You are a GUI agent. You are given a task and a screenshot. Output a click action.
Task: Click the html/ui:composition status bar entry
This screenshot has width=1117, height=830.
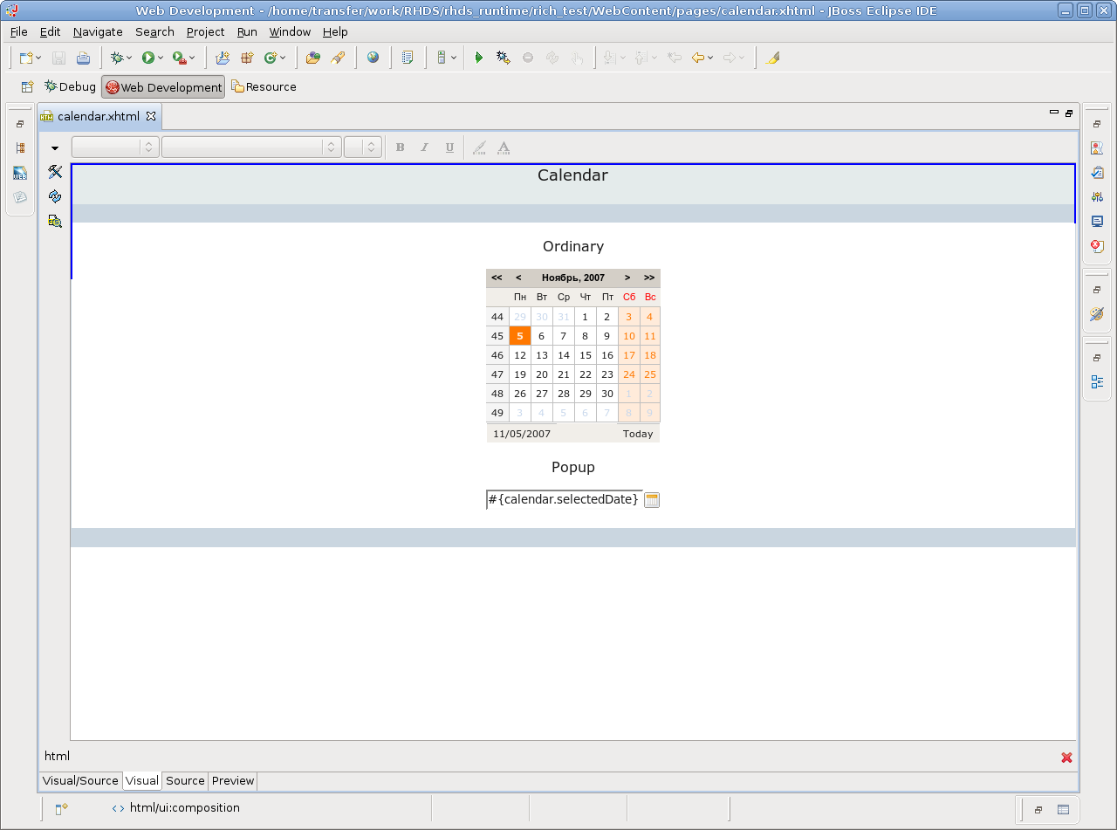tap(184, 808)
